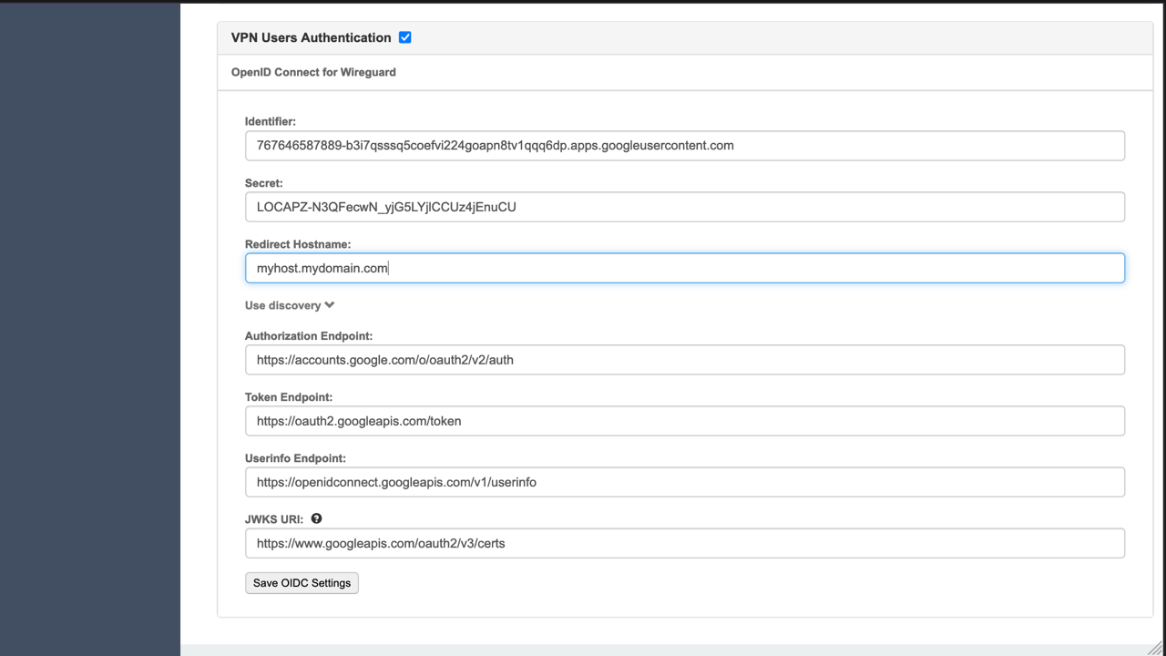Click the "Redirect Hostname:" label text
1166x656 pixels.
point(297,244)
